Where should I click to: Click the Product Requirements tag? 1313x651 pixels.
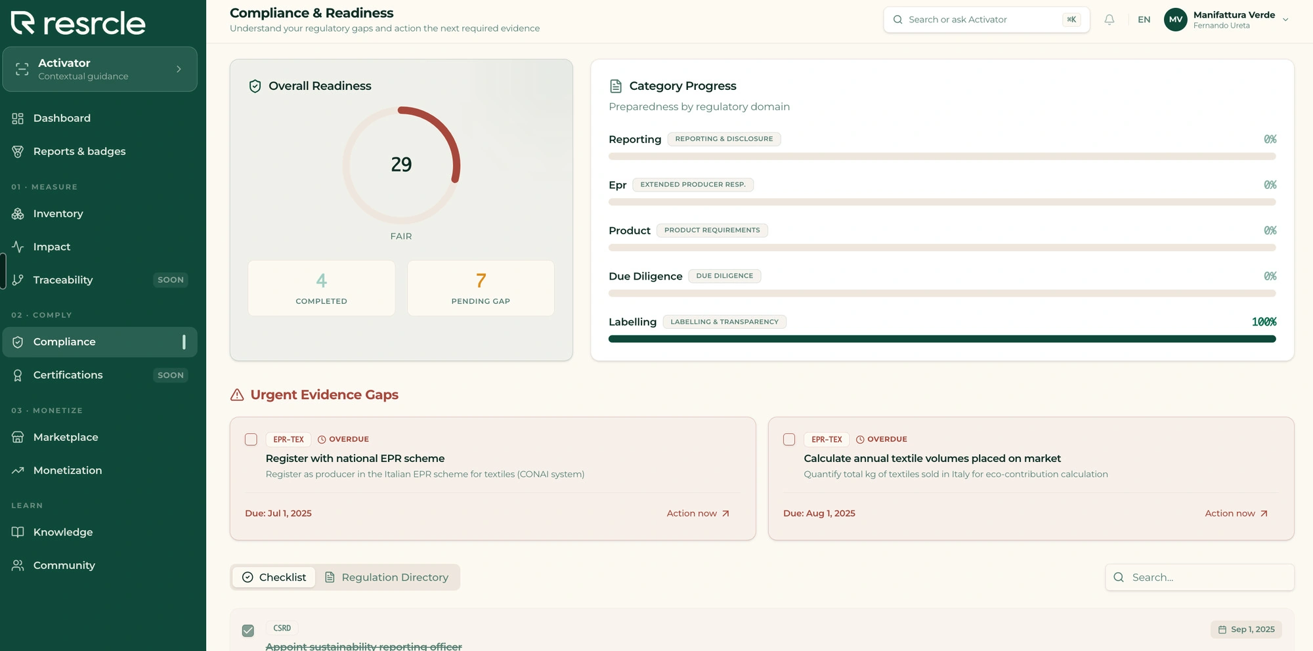[x=712, y=230]
